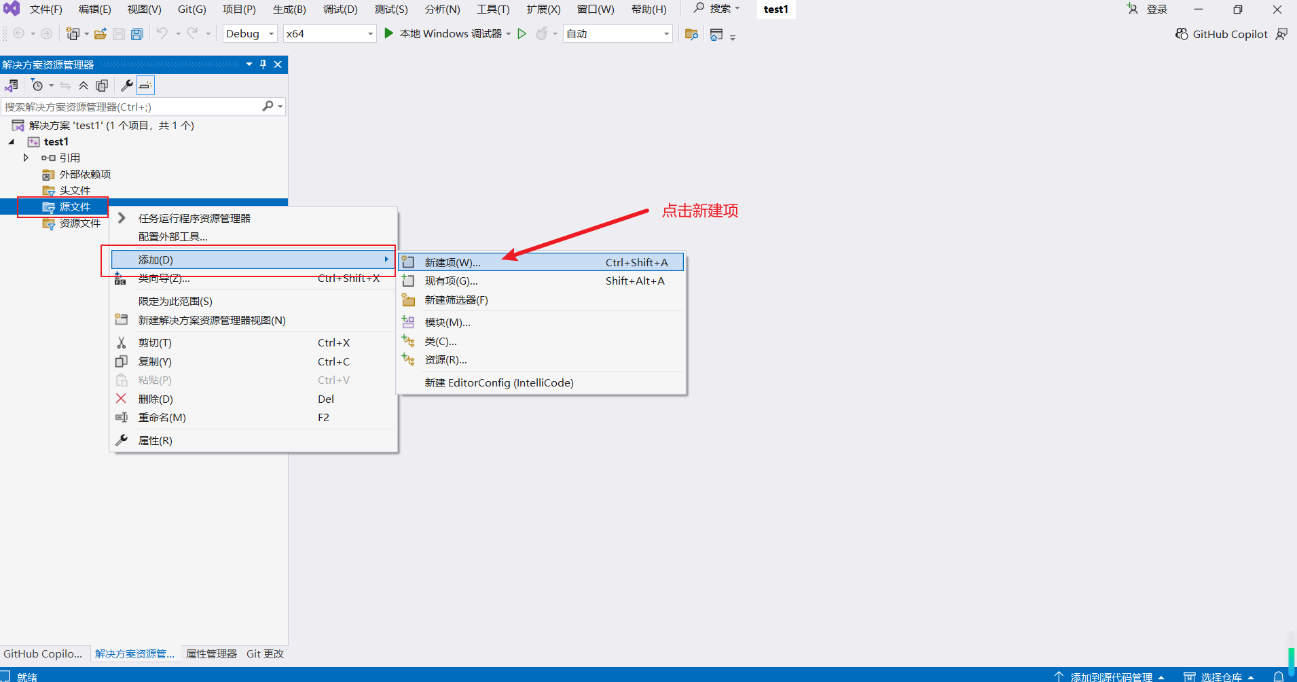Image resolution: width=1297 pixels, height=682 pixels.
Task: Click the Solution Explorer search field
Action: click(132, 107)
